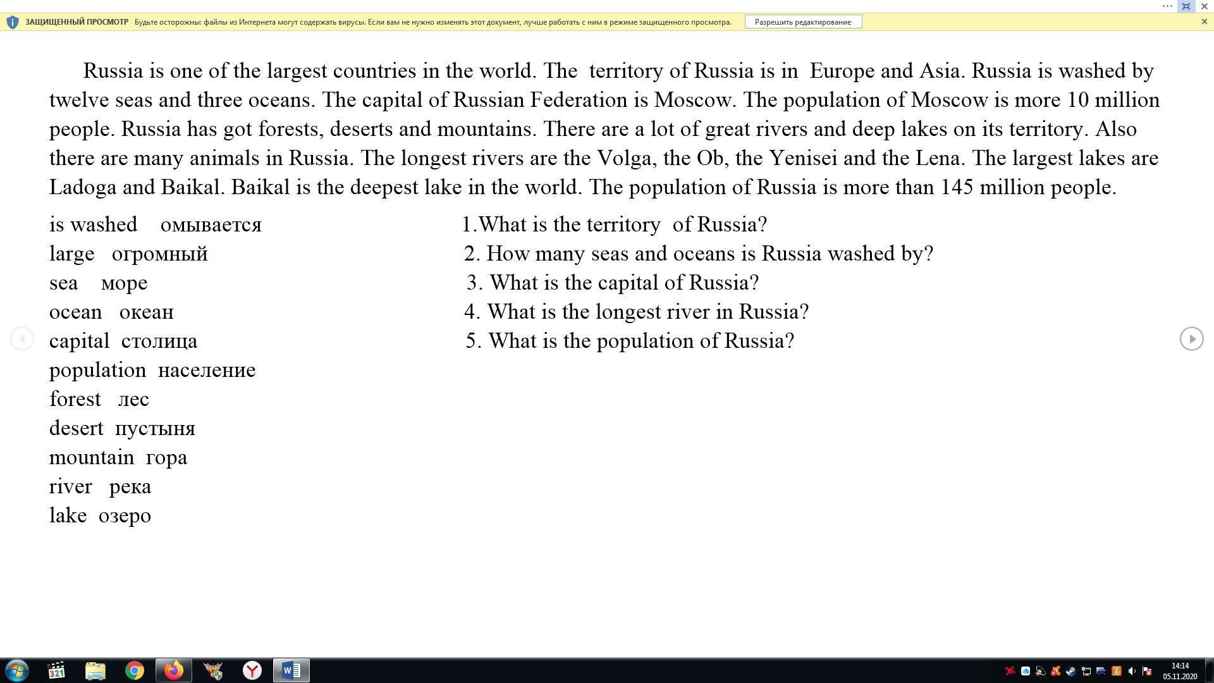Toggle full screen reading mode icon
1214x683 pixels.
click(1186, 6)
